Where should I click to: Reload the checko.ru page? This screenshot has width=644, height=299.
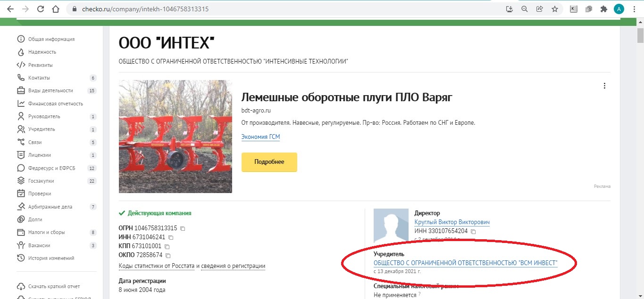pyautogui.click(x=41, y=9)
